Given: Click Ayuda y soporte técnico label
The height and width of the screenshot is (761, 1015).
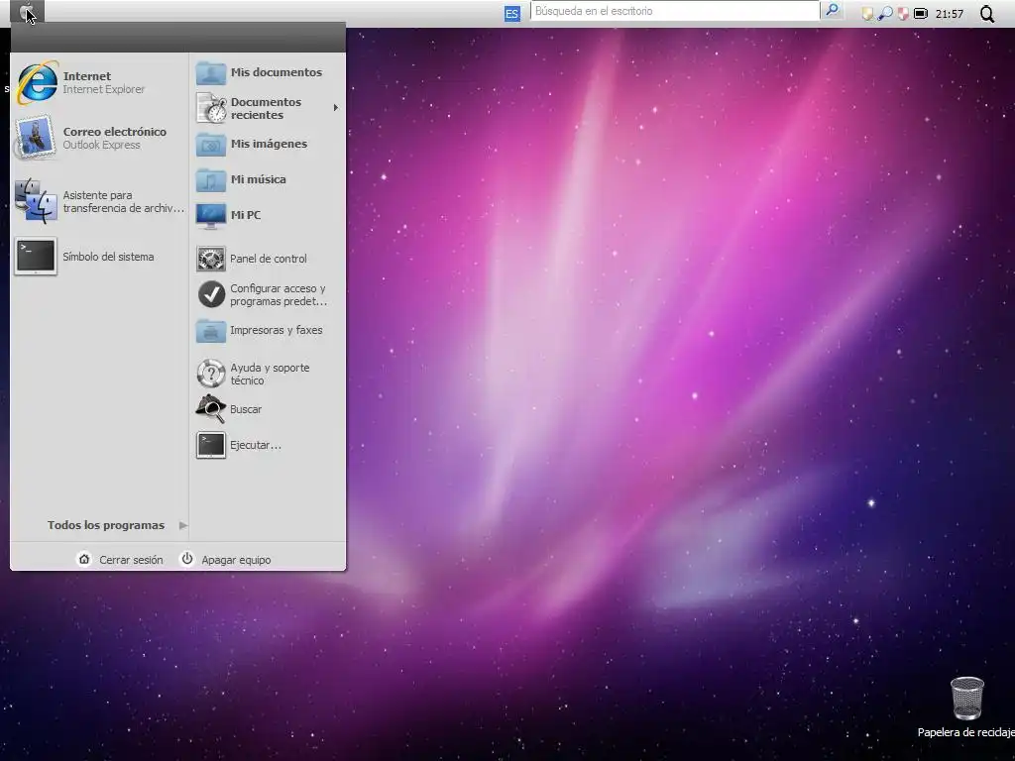Looking at the screenshot, I should click(270, 374).
